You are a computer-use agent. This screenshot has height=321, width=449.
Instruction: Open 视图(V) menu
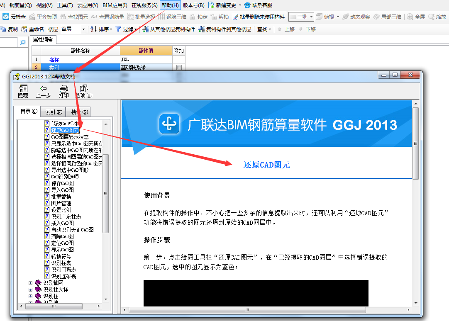point(44,5)
